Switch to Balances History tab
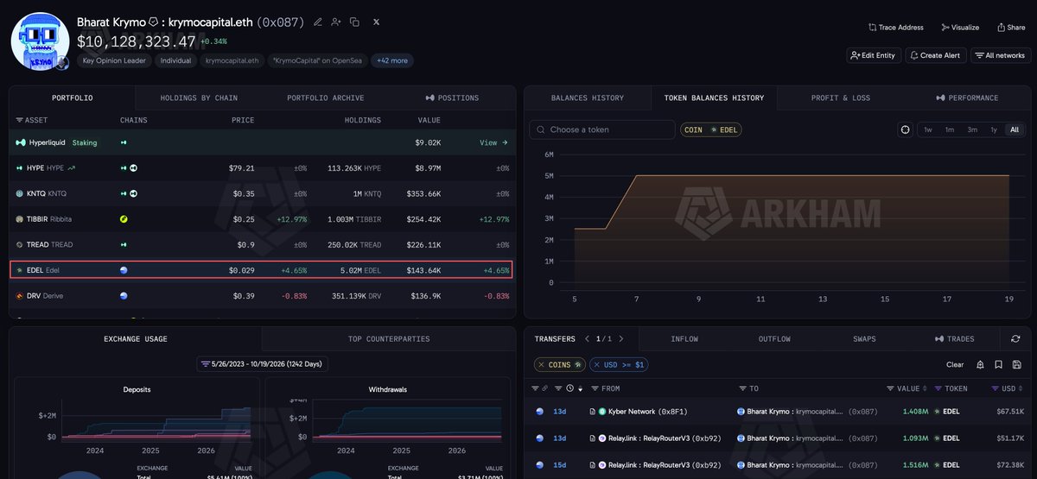 [x=588, y=98]
